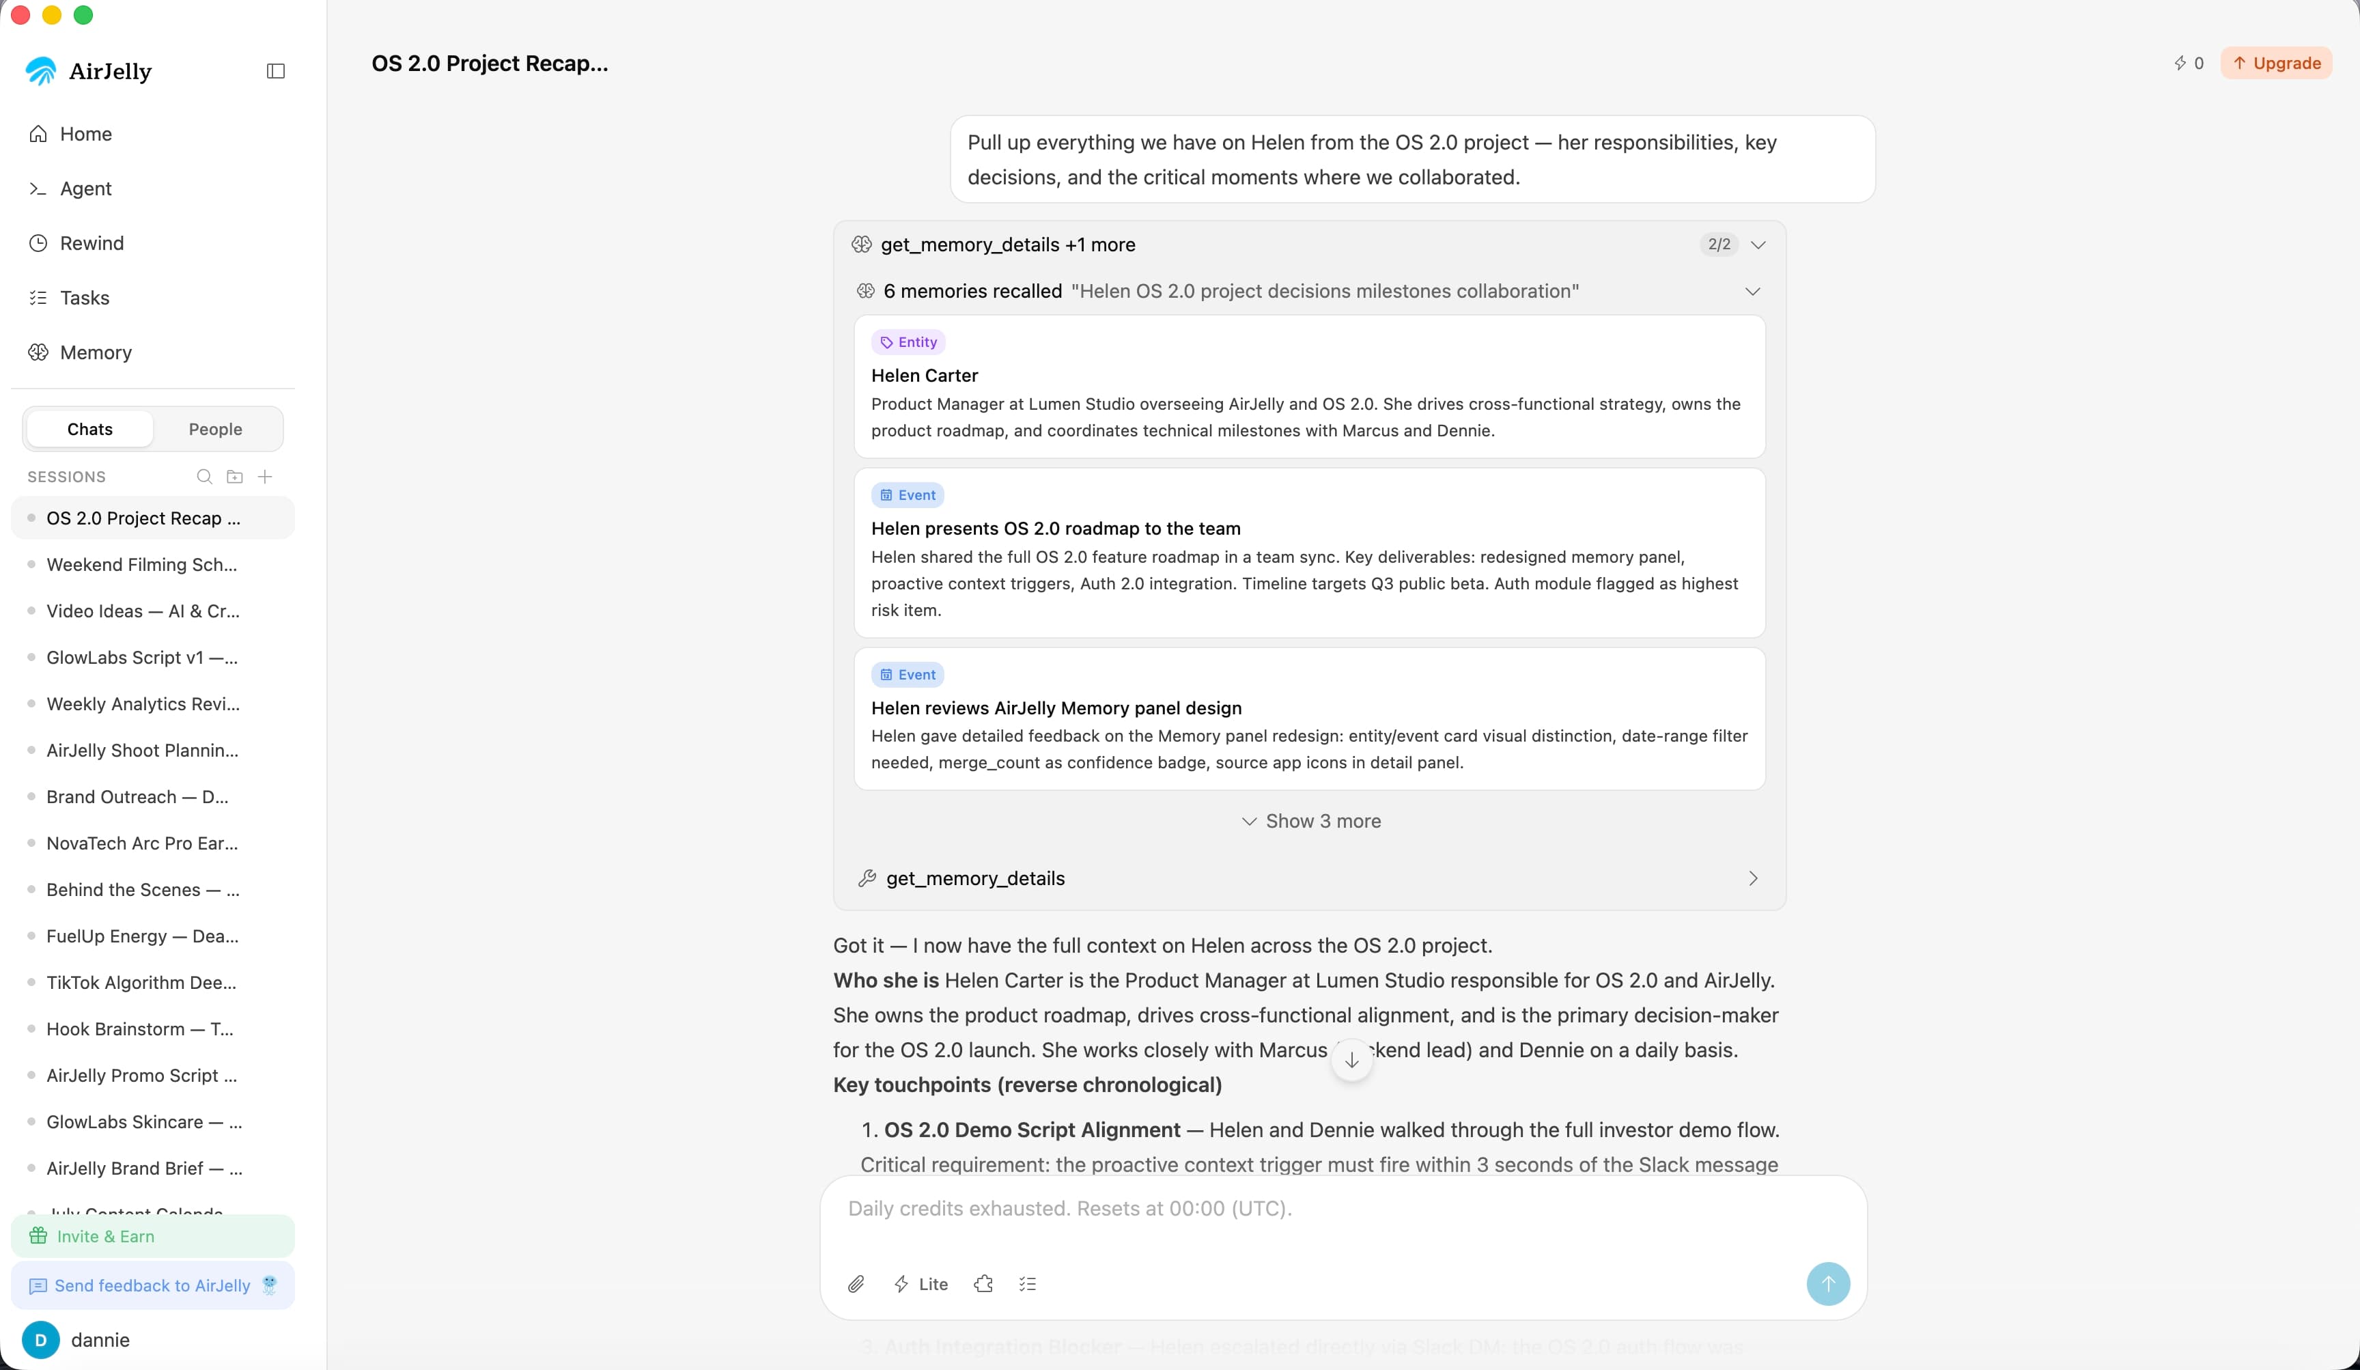The width and height of the screenshot is (2360, 1370).
Task: Open the Memory section
Action: click(x=153, y=352)
